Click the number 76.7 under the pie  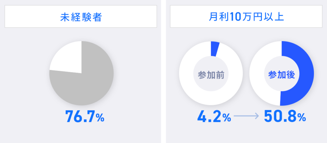pyautogui.click(x=80, y=117)
